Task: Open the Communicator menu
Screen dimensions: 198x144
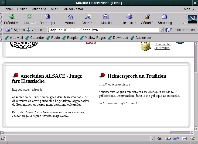Action: tap(72, 9)
